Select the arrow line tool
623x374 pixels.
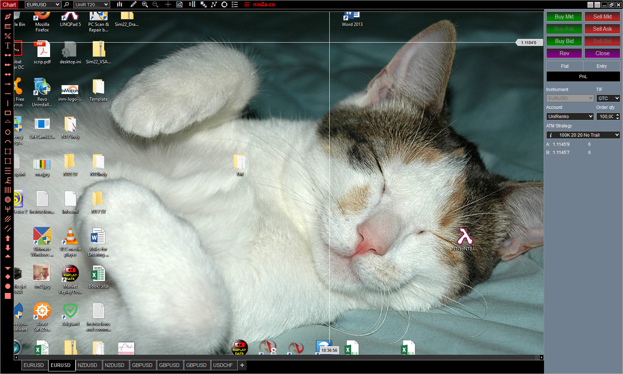click(7, 84)
